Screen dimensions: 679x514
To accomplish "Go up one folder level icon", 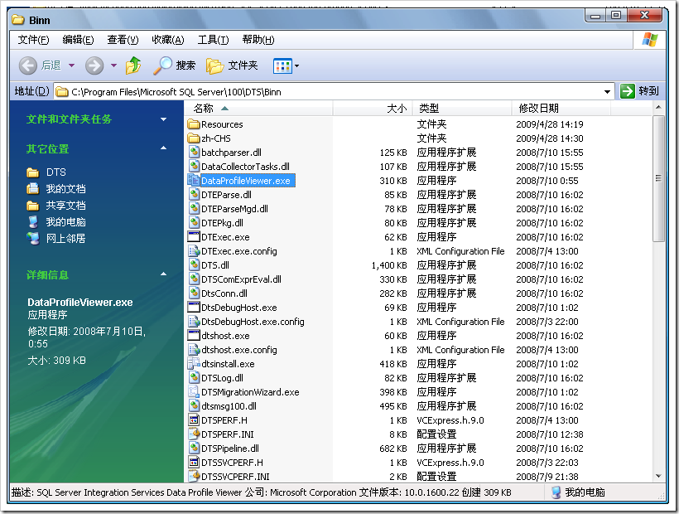I will point(133,65).
